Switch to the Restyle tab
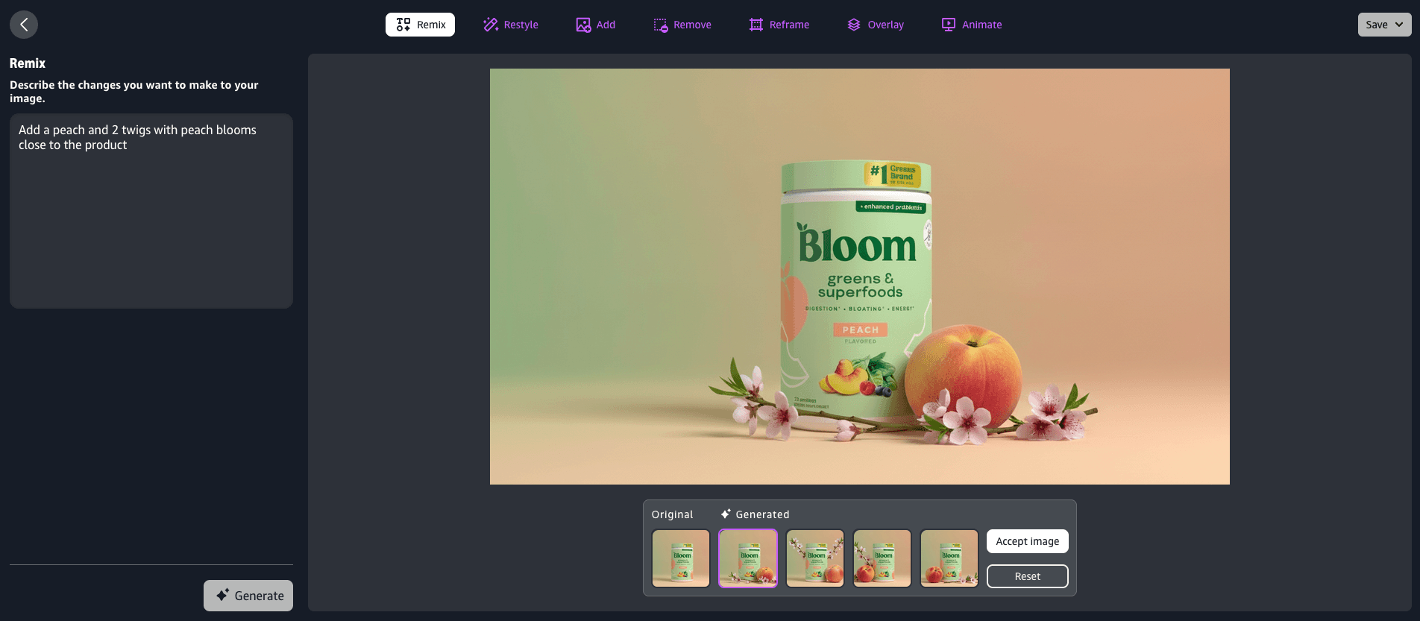Image resolution: width=1420 pixels, height=621 pixels. (511, 25)
